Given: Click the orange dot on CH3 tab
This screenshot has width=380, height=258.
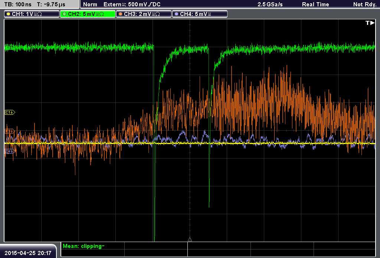Looking at the screenshot, I should [x=121, y=14].
